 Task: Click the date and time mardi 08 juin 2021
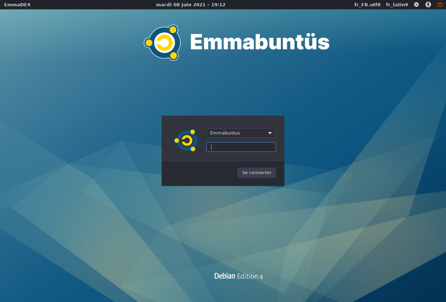[191, 5]
